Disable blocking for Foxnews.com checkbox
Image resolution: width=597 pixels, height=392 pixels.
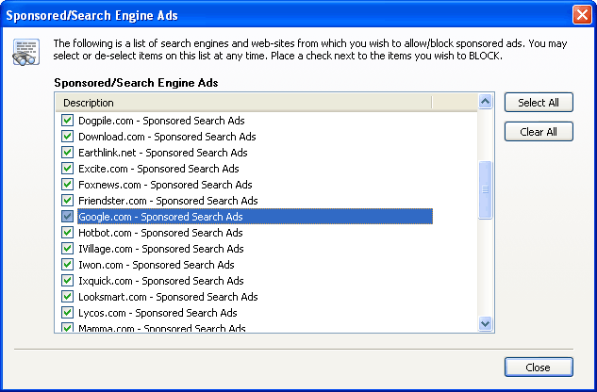(67, 184)
